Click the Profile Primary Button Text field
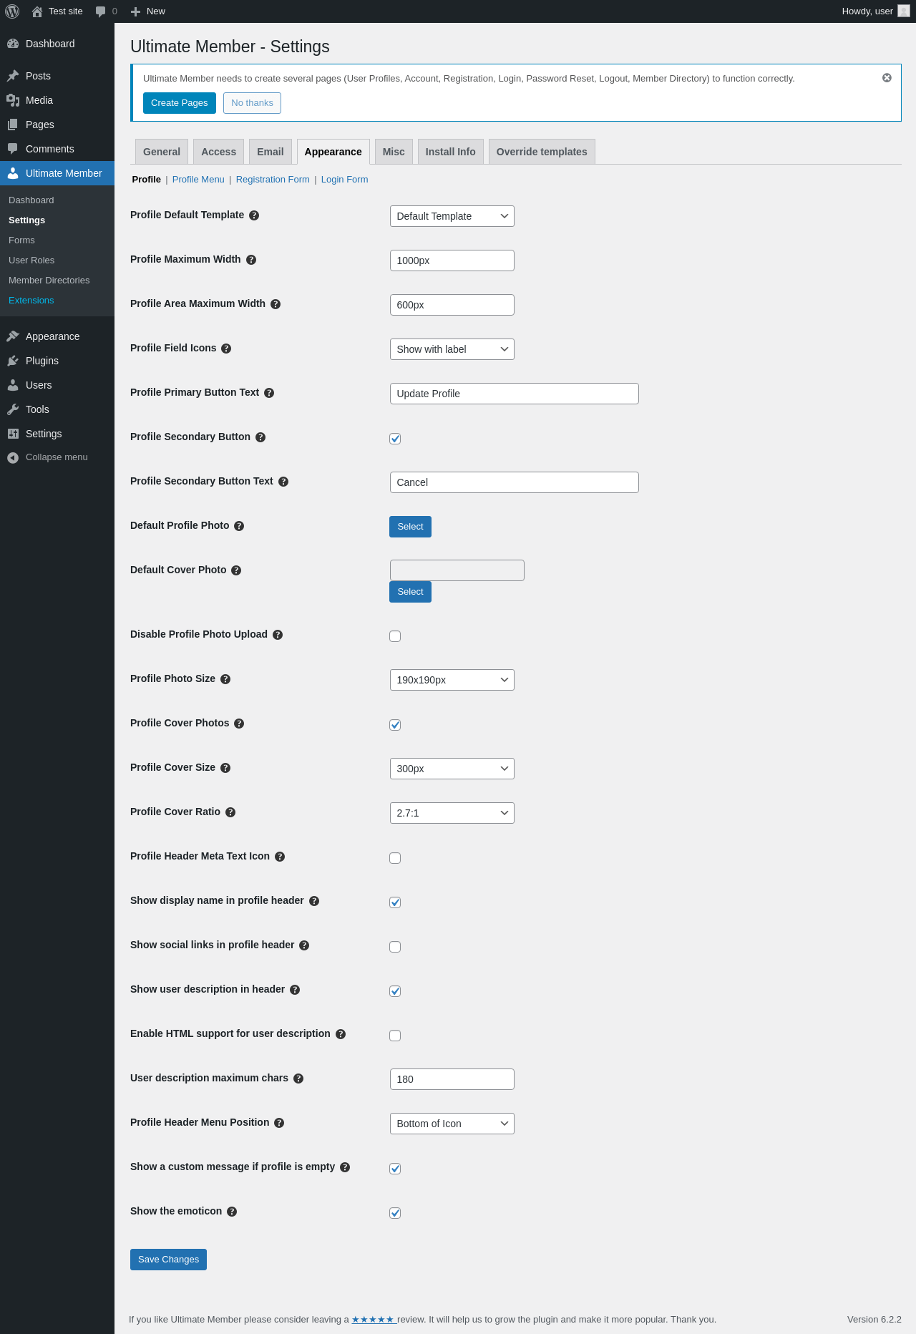Image resolution: width=916 pixels, height=1334 pixels. click(x=515, y=394)
